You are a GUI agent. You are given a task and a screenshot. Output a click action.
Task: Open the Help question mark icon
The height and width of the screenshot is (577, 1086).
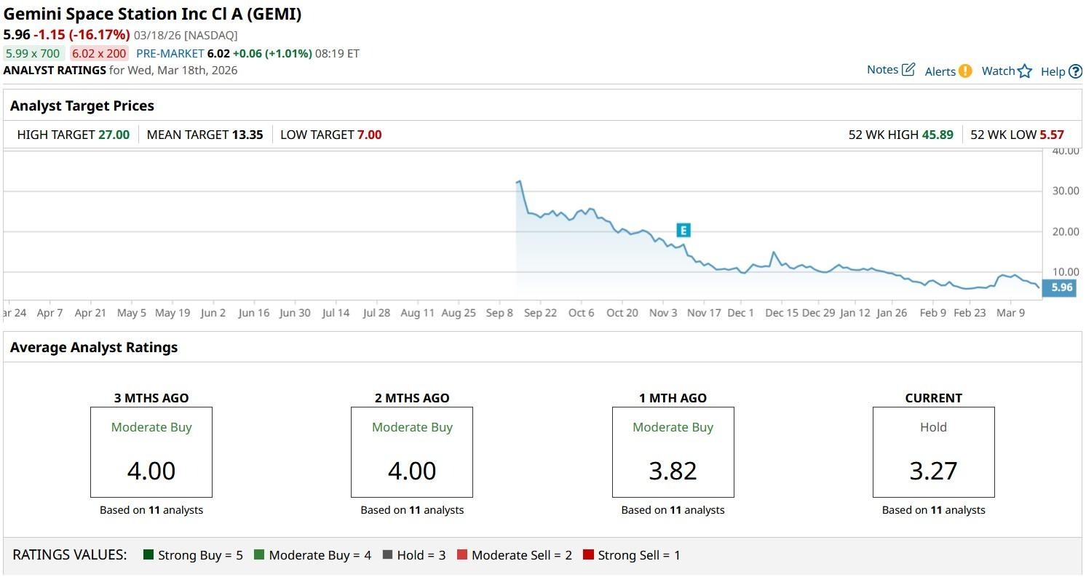pyautogui.click(x=1075, y=71)
